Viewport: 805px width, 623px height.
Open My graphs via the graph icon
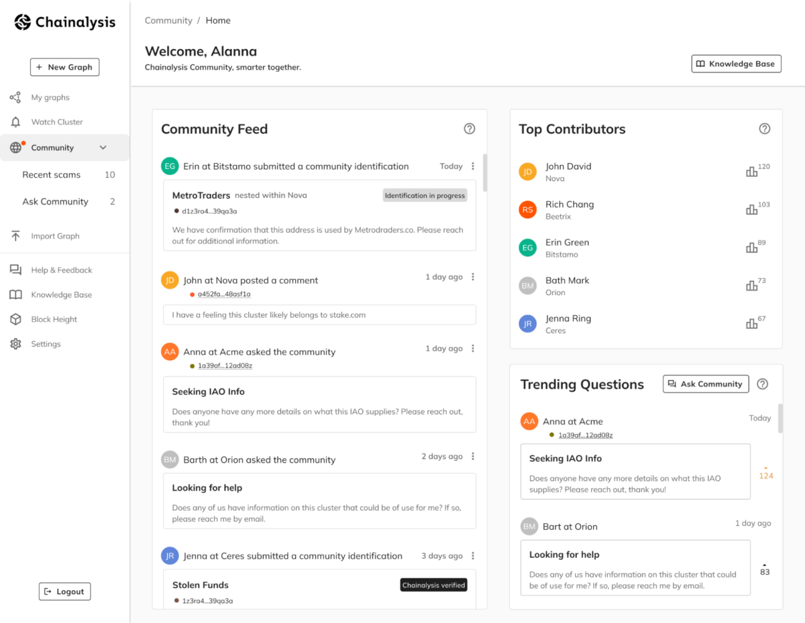[x=15, y=97]
